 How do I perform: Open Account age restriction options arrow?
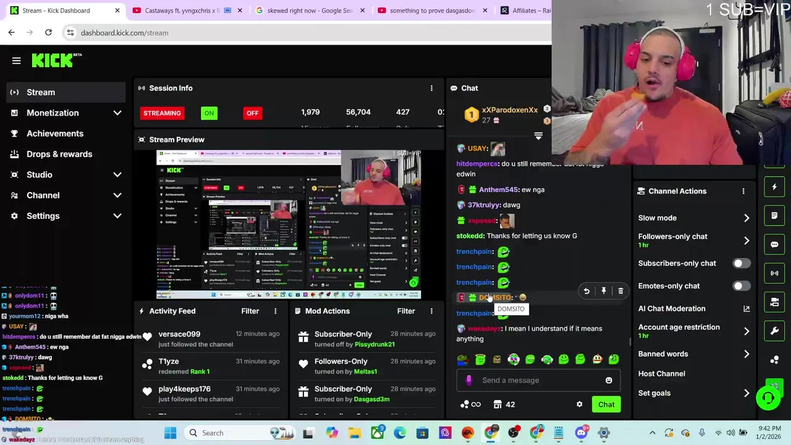point(747,331)
